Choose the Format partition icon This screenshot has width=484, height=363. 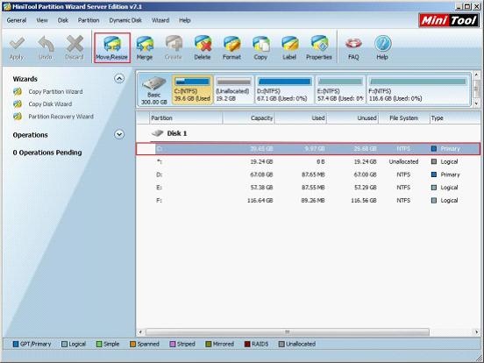click(x=231, y=48)
